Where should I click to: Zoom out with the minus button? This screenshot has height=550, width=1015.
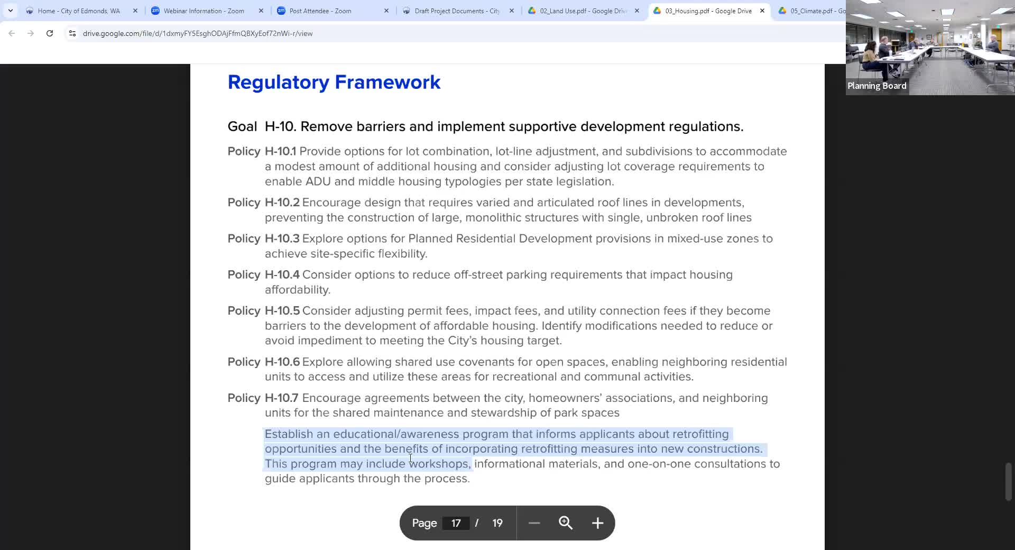tap(534, 523)
